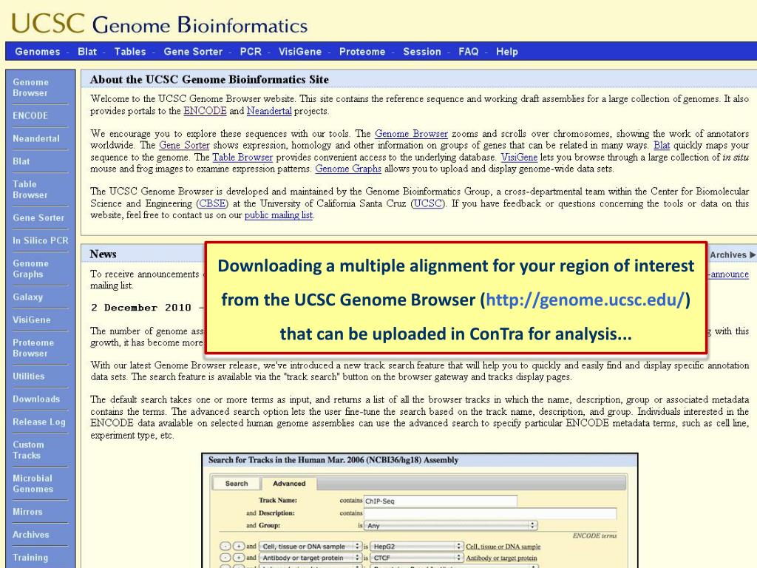Open the HepG2 value dropdown

coord(417,547)
